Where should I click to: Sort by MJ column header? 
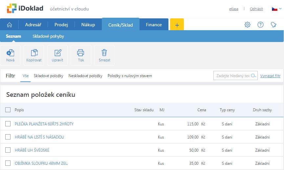point(162,110)
